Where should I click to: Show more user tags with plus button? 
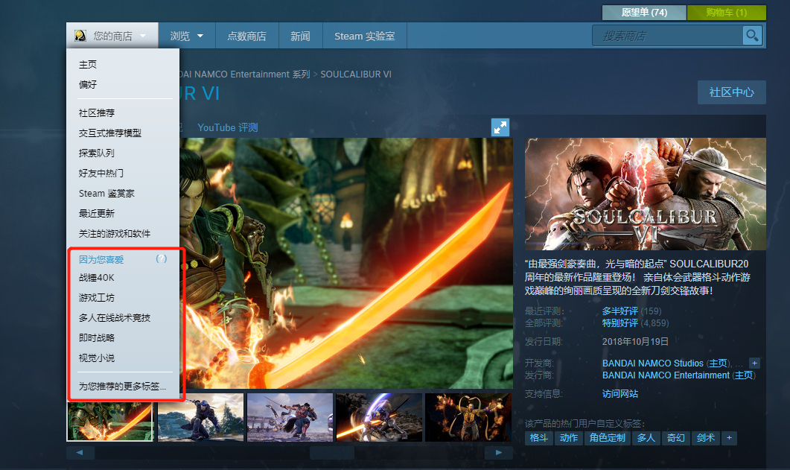(x=729, y=438)
